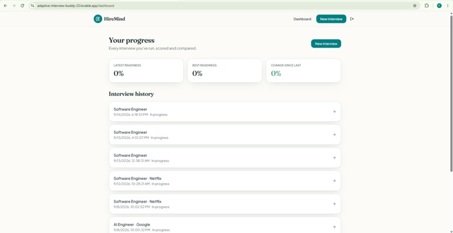
Task: Open site information icon in address bar
Action: pyautogui.click(x=33, y=6)
